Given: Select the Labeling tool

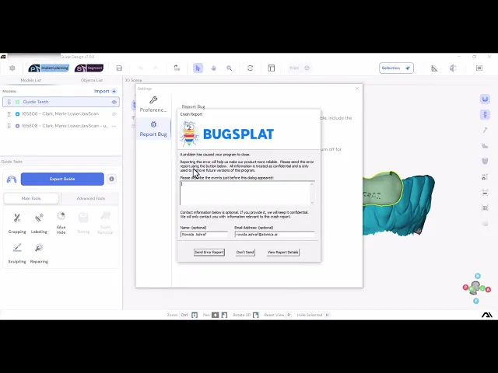Looking at the screenshot, I should point(39,223).
